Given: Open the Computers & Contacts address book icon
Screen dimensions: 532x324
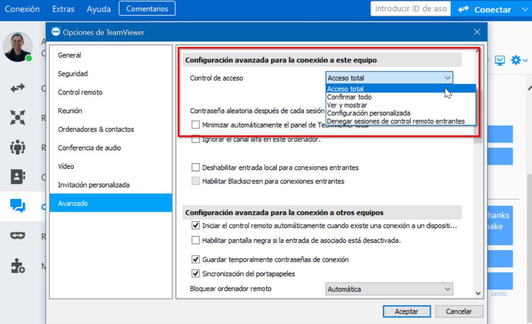Looking at the screenshot, I should tap(18, 177).
